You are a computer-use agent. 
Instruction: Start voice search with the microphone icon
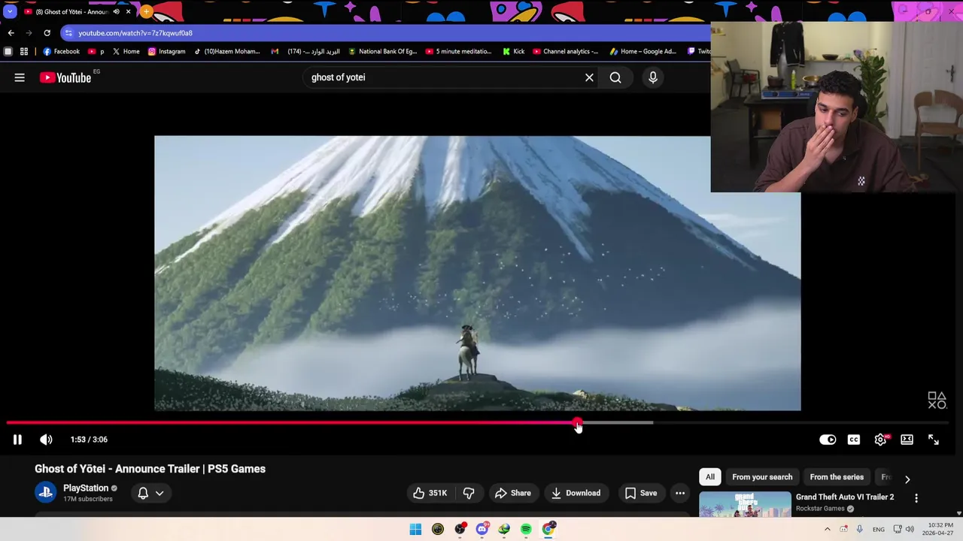coord(653,77)
